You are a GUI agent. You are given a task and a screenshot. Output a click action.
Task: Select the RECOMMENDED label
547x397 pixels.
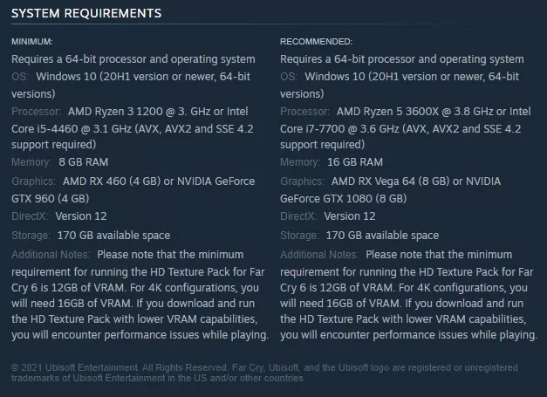coord(316,42)
